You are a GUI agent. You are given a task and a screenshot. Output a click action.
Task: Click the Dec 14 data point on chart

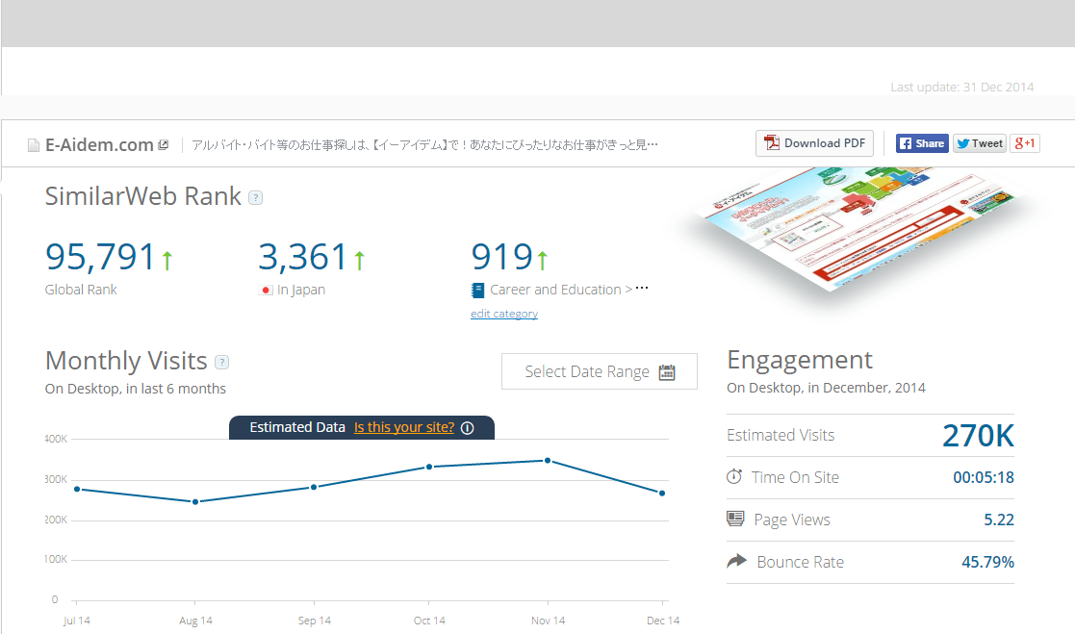click(662, 494)
